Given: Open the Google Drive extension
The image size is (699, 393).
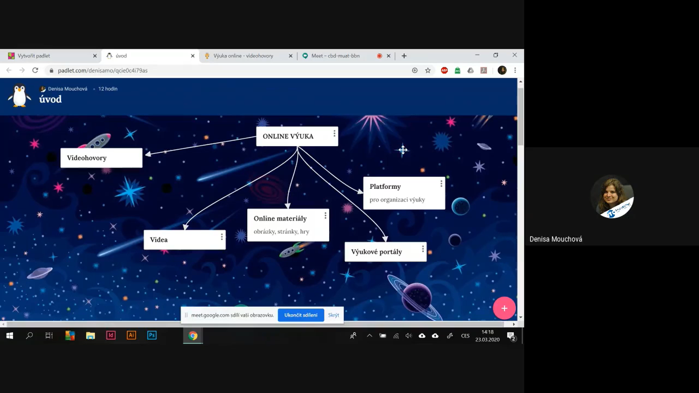Looking at the screenshot, I should click(x=470, y=70).
